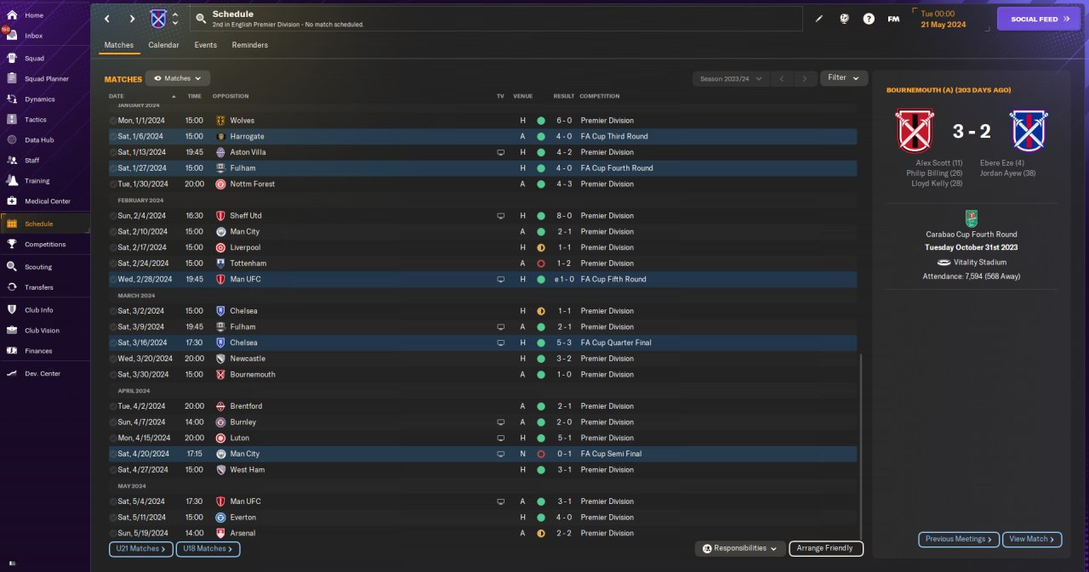The image size is (1089, 572).
Task: Open the Data Hub sidebar icon
Action: coord(12,140)
